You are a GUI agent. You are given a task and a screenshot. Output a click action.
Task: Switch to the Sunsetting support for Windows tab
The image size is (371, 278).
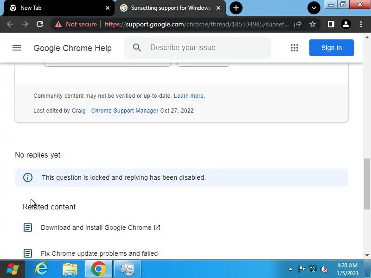[x=170, y=8]
